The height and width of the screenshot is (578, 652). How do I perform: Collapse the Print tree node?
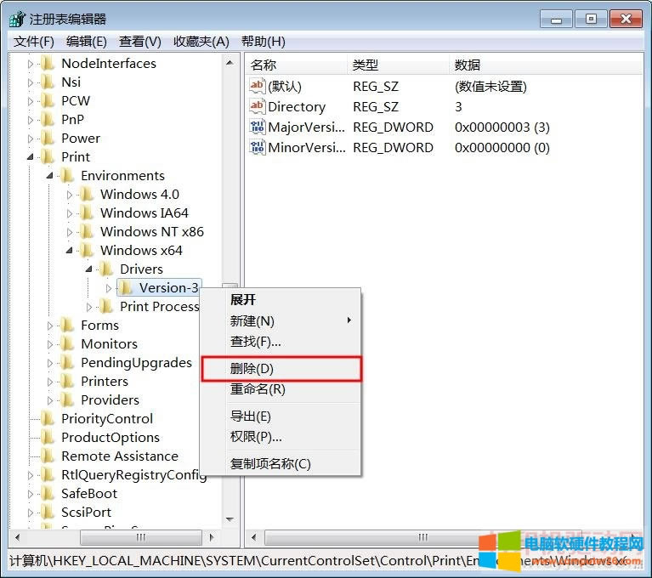(x=31, y=156)
